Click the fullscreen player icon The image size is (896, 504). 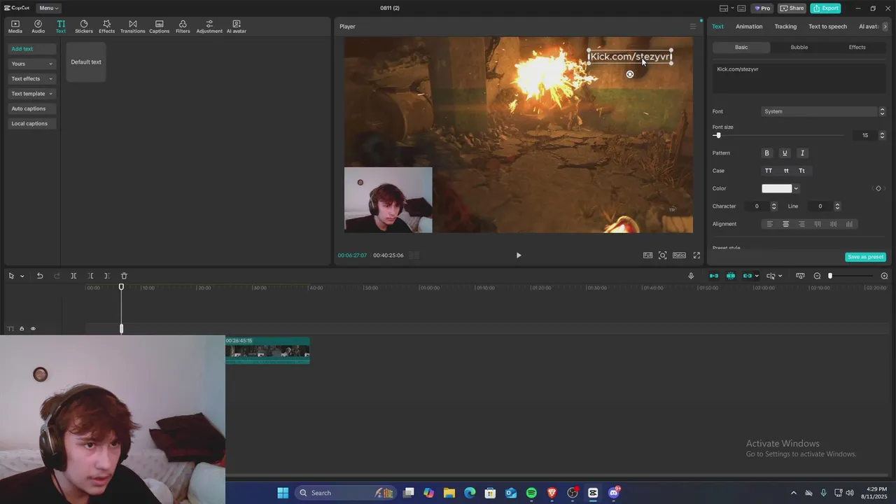(x=696, y=255)
